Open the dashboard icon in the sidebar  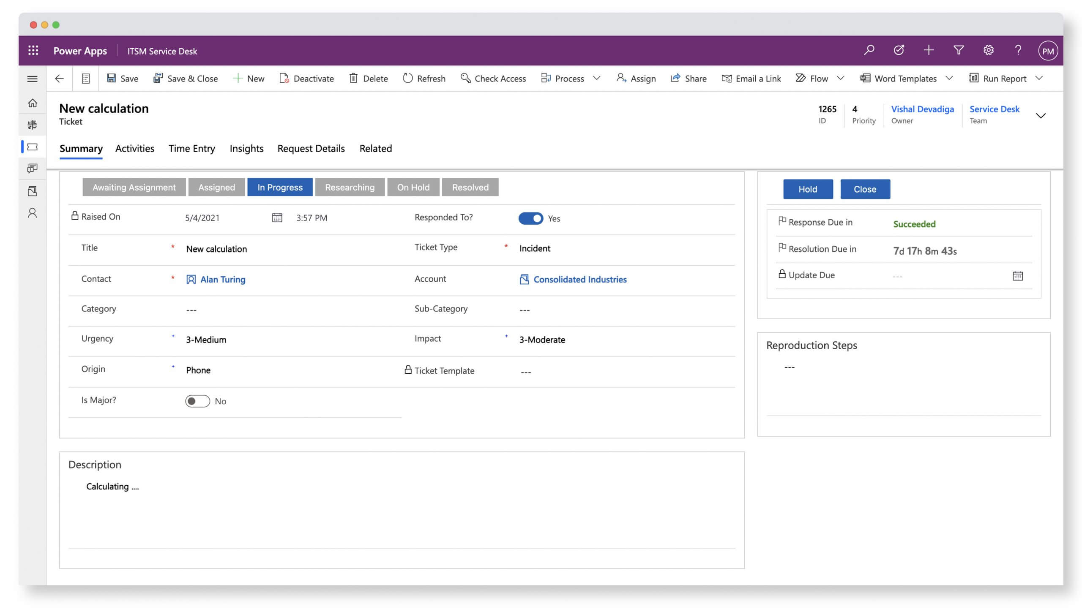[33, 125]
